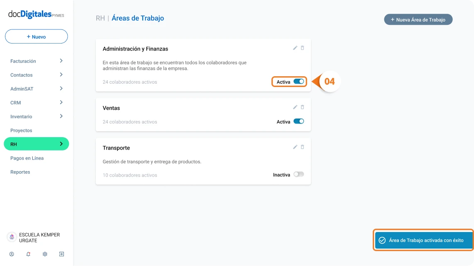Viewport: 474px width, 266px height.
Task: Click the + Nuevo button
Action: (x=36, y=36)
